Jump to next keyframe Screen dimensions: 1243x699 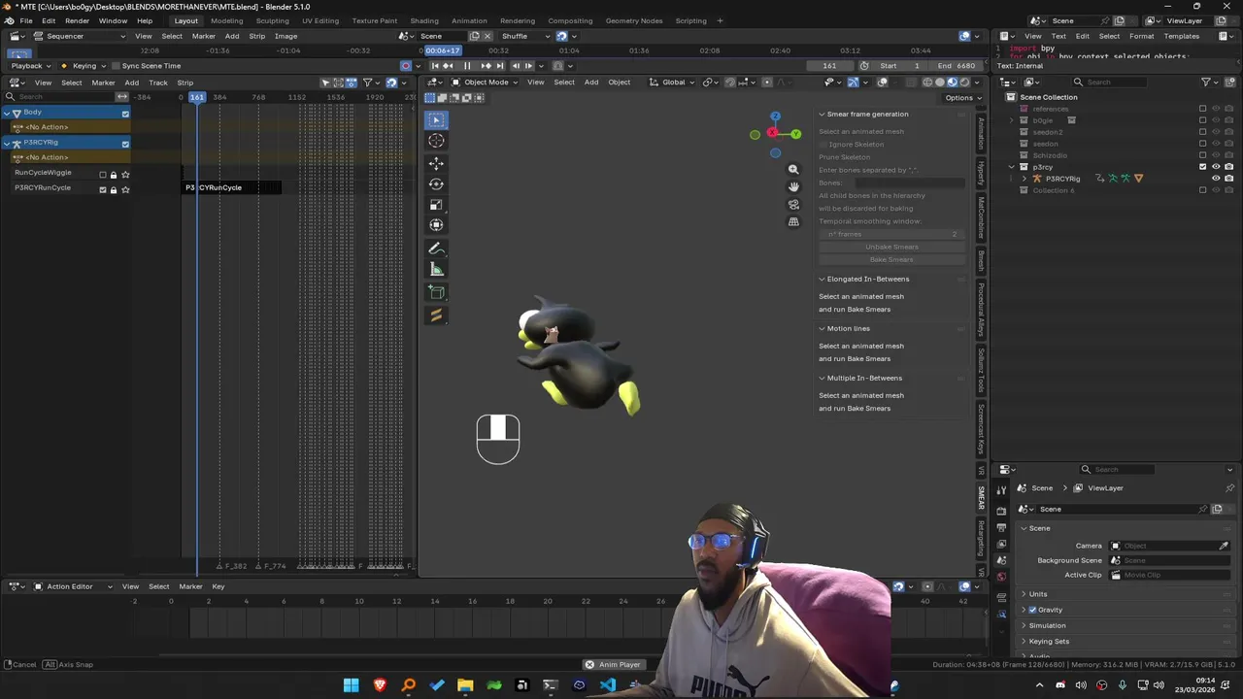[486, 66]
